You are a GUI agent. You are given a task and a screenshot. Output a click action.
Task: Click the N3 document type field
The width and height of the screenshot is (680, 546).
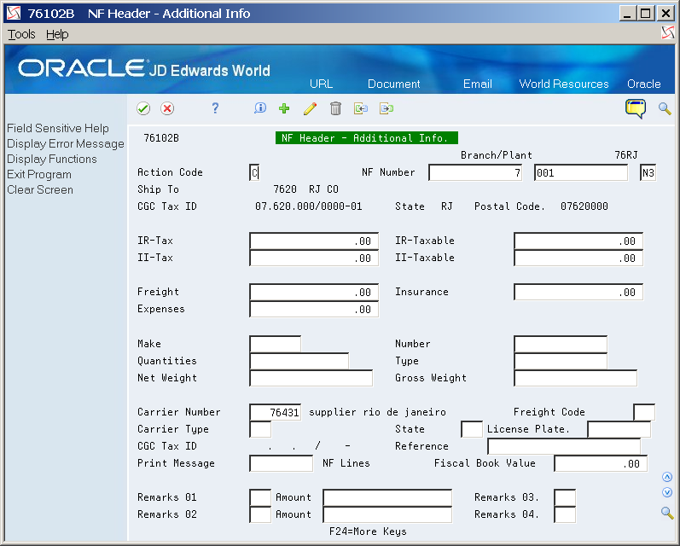click(648, 173)
